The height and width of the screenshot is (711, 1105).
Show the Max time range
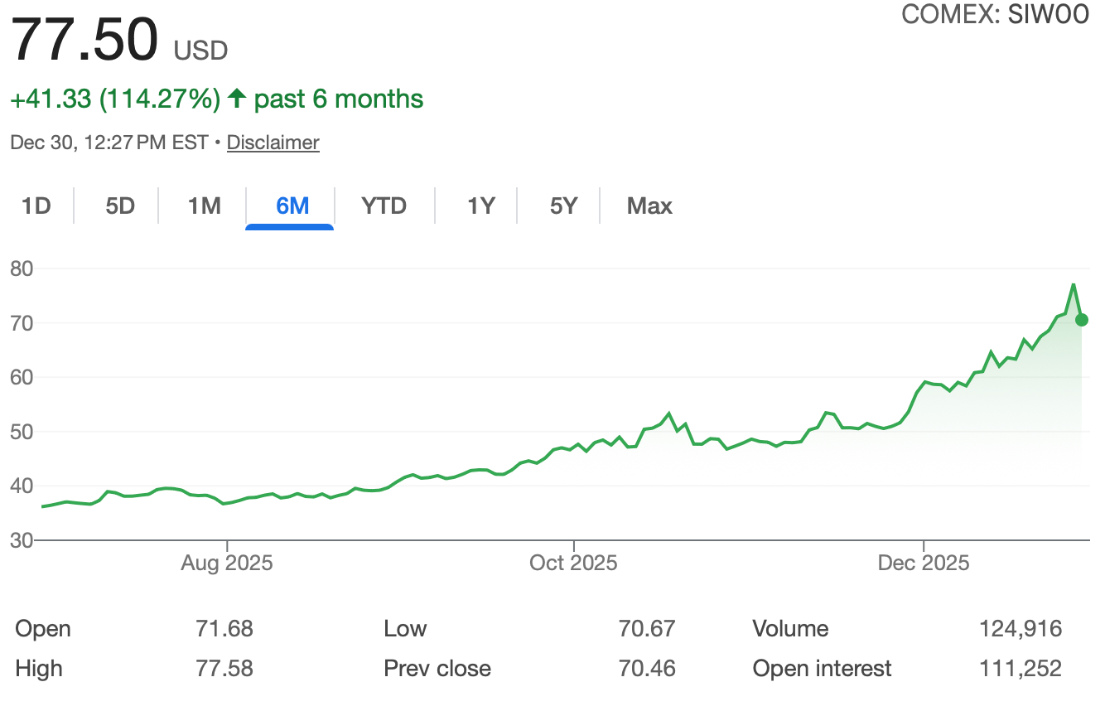coord(649,206)
